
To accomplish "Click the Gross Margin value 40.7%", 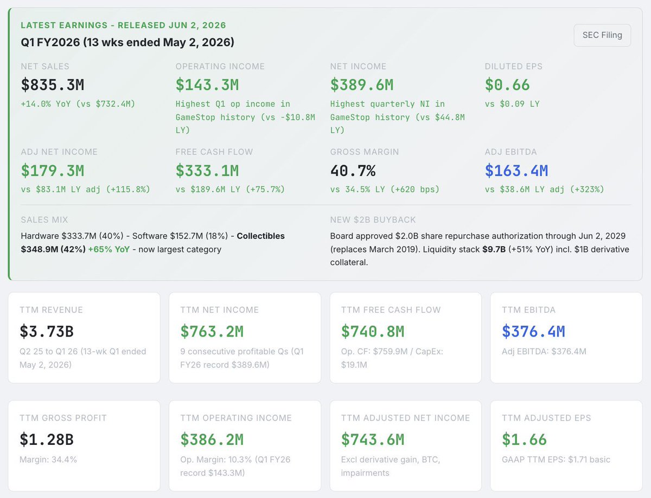I will click(353, 171).
